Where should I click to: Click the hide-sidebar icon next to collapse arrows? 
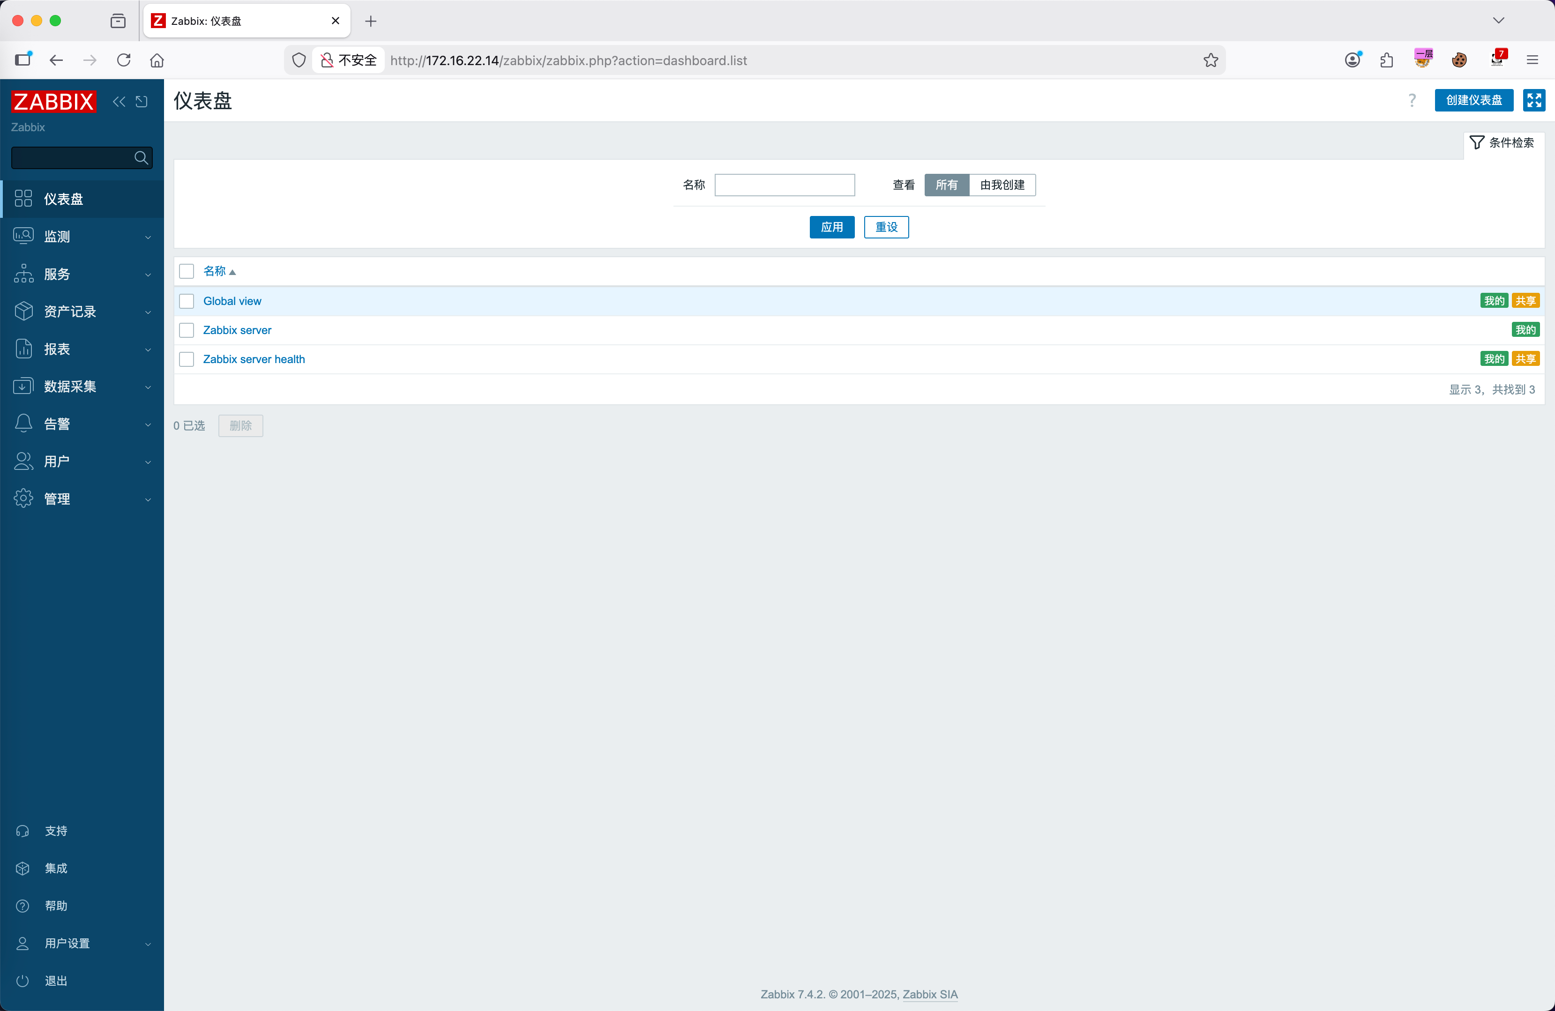point(141,101)
